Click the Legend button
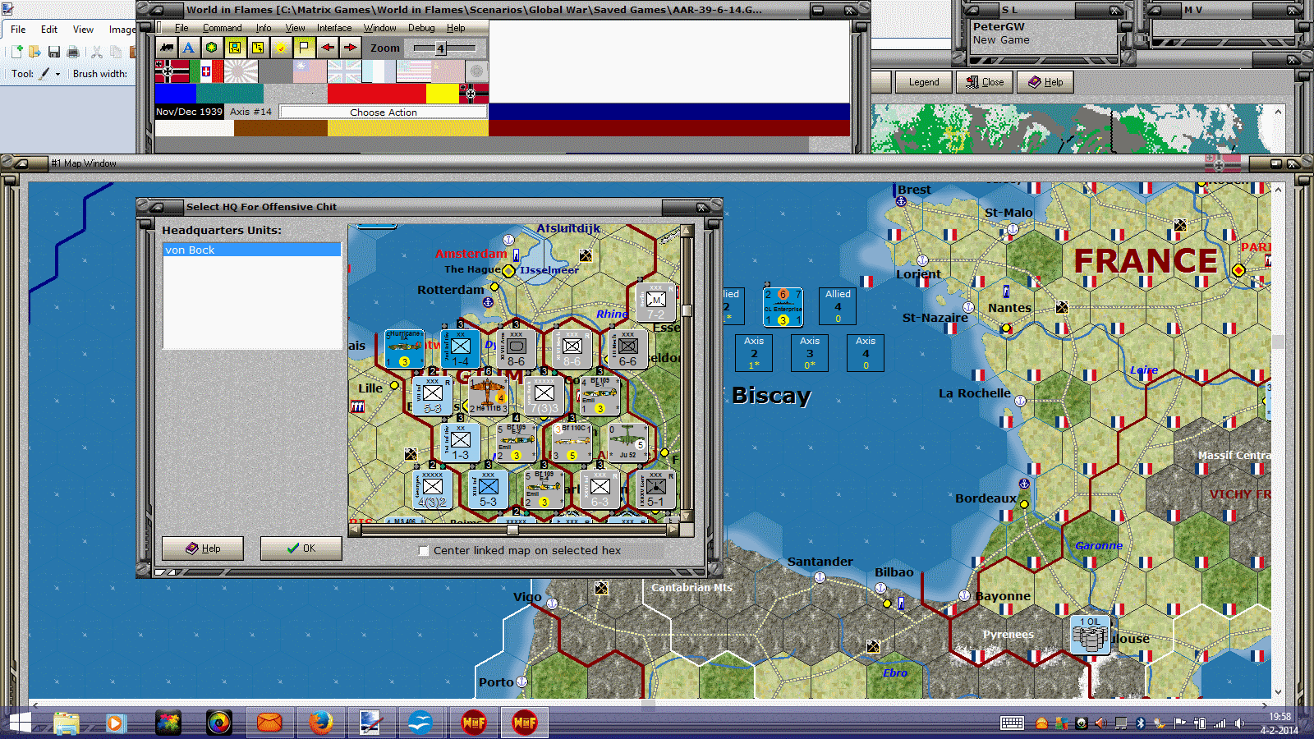Viewport: 1314px width, 739px height. pyautogui.click(x=923, y=82)
